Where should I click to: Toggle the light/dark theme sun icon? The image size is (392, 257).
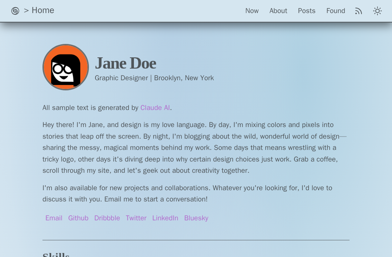point(377,11)
